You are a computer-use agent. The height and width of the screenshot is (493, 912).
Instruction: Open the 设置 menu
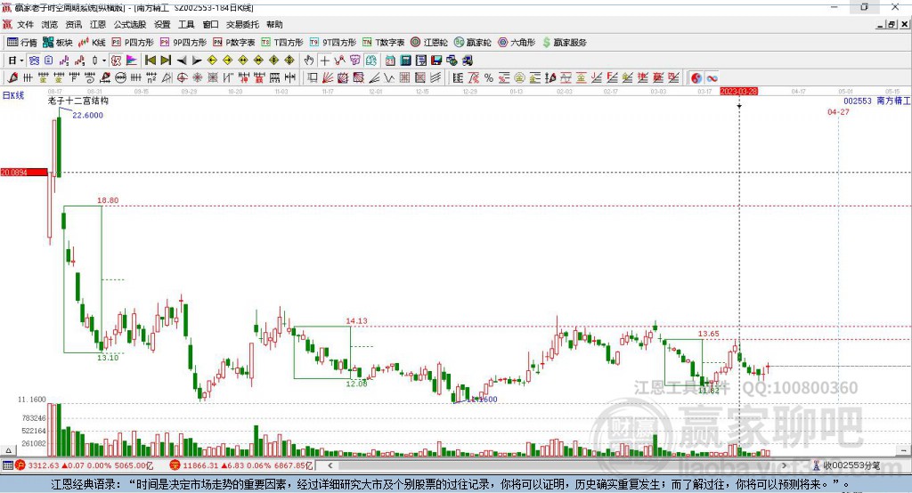point(162,24)
